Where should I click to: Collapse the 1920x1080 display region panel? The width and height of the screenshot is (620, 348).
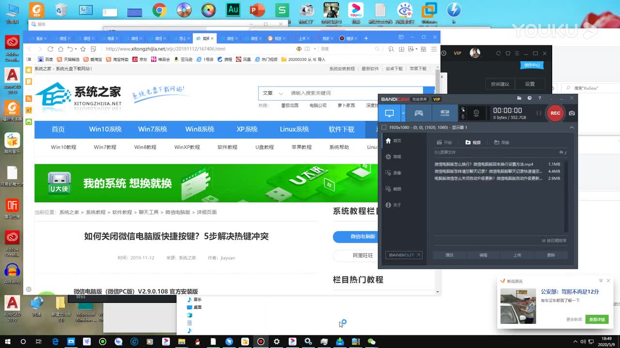[x=571, y=128]
